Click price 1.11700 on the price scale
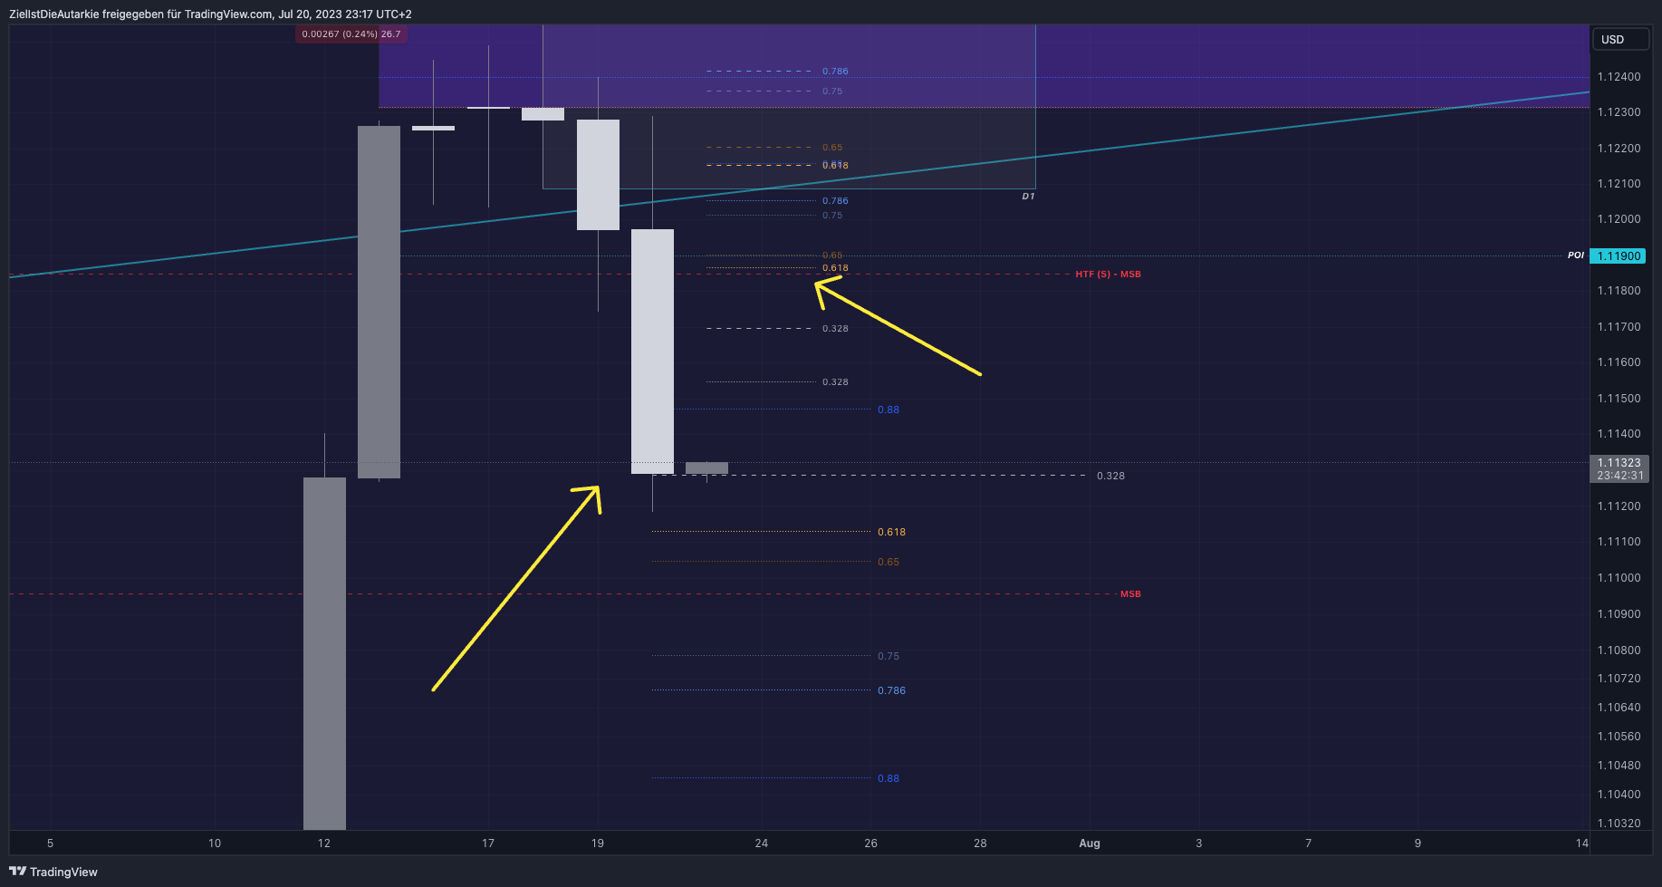This screenshot has height=887, width=1662. [1619, 327]
